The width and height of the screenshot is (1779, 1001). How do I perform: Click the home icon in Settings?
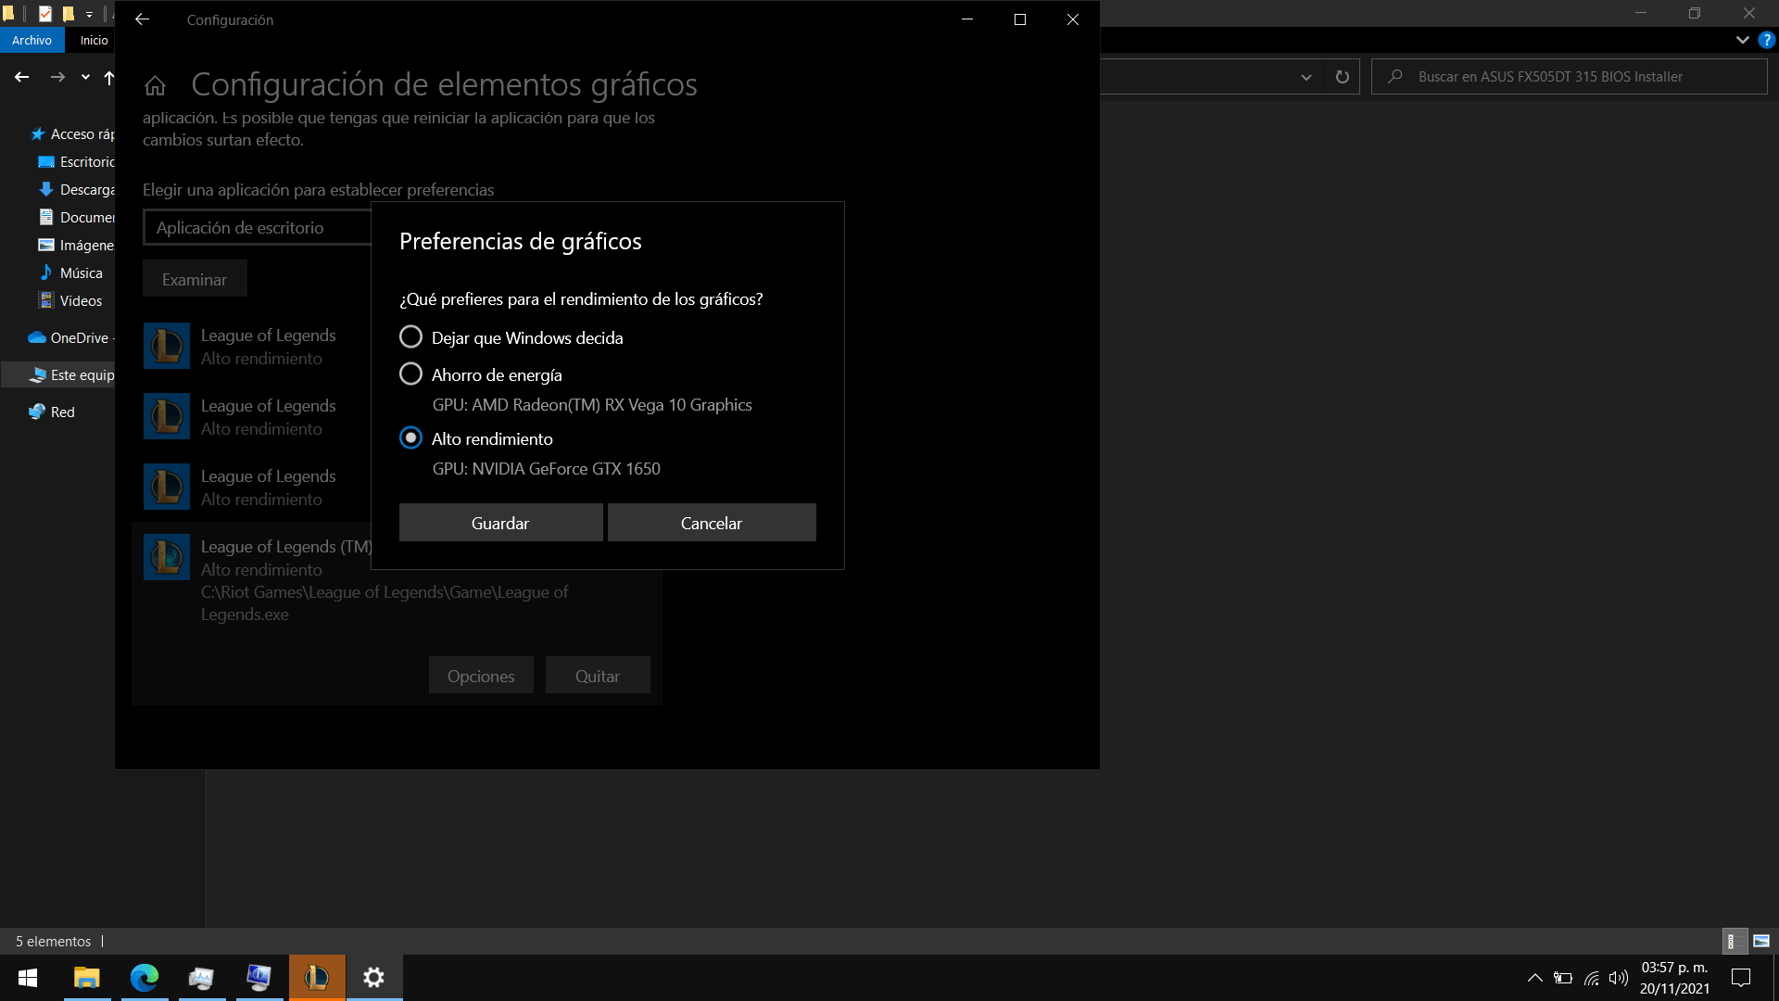coord(155,85)
